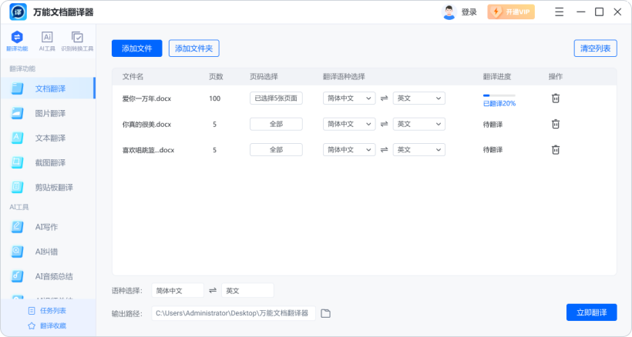Delete 喜欢唱跳篮...docx from the list
632x337 pixels.
click(556, 149)
